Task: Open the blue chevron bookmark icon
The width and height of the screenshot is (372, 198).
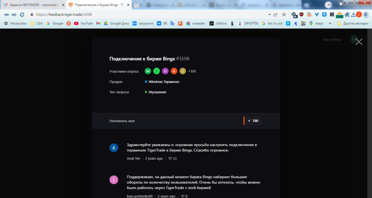Action: [x=296, y=23]
